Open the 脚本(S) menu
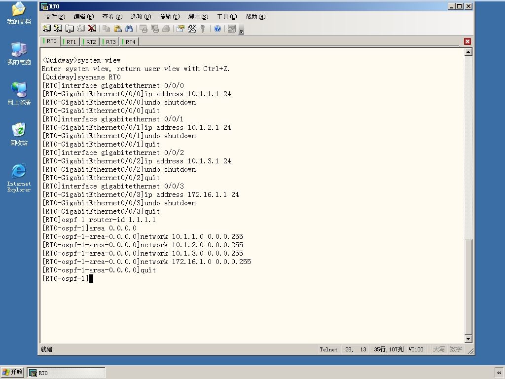 (198, 16)
